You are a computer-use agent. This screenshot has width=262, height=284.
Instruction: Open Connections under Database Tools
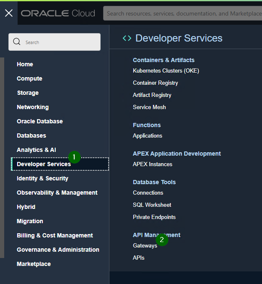point(148,193)
